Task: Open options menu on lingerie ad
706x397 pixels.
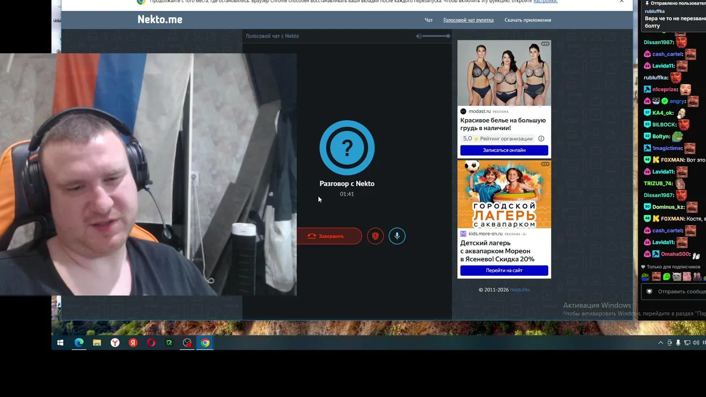Action: [545, 44]
